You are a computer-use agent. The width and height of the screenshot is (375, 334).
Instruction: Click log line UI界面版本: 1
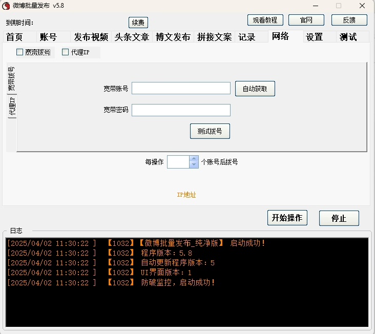pos(99,273)
